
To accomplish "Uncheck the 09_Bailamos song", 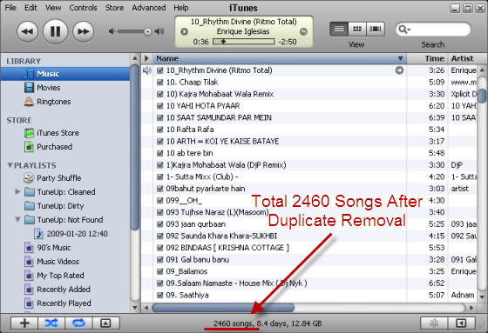I will [x=160, y=271].
